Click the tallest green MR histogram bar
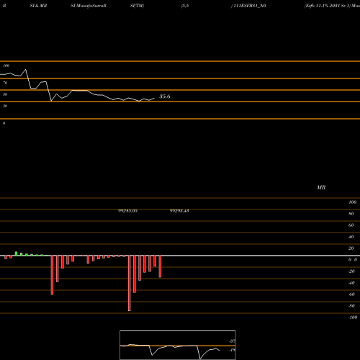 coord(16,253)
